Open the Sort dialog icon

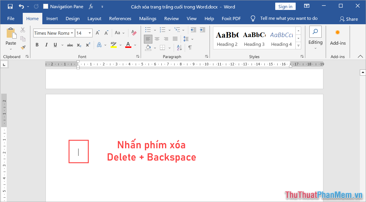coord(179,47)
